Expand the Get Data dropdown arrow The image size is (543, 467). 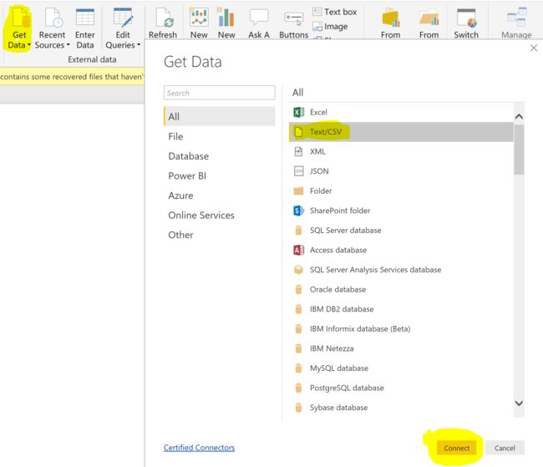pyautogui.click(x=28, y=44)
